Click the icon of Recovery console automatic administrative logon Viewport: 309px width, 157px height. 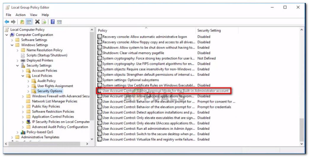pos(100,37)
